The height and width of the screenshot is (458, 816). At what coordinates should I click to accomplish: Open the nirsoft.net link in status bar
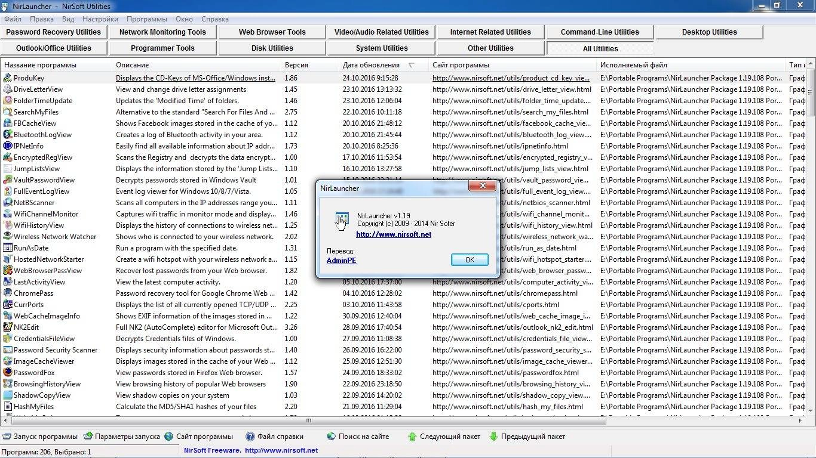pos(281,451)
